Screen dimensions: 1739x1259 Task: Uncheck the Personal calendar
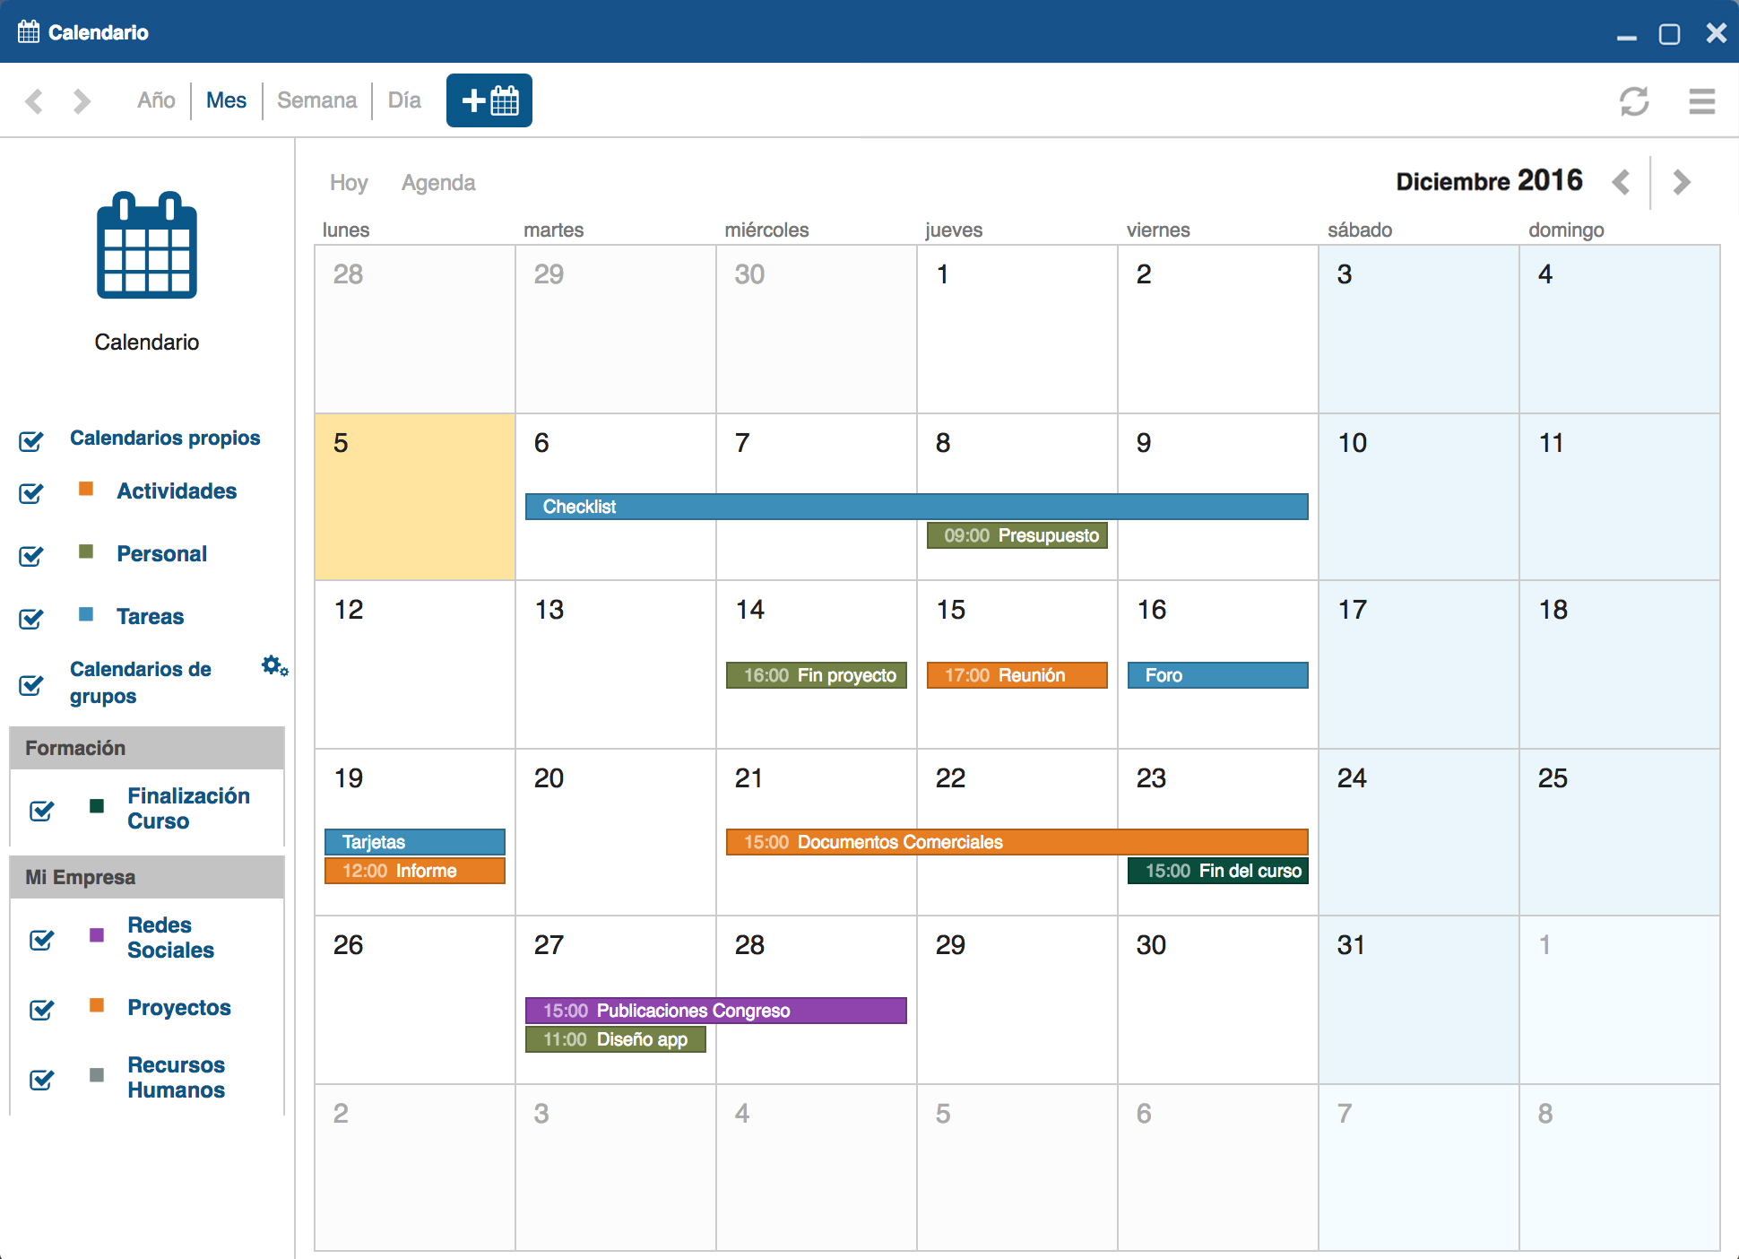31,555
